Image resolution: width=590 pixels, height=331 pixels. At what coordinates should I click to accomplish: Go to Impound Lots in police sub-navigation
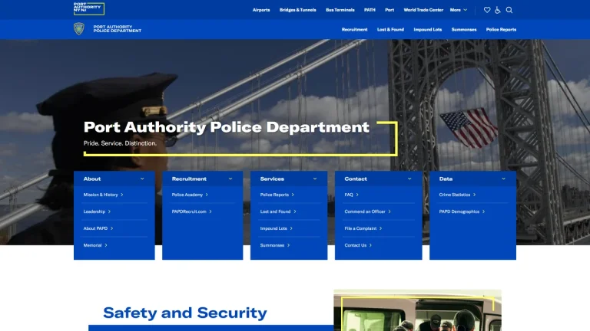(x=427, y=29)
